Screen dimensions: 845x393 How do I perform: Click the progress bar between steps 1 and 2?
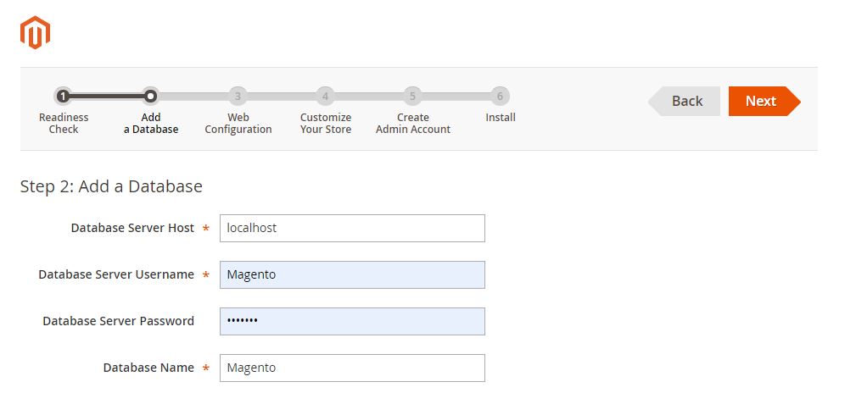click(x=107, y=97)
